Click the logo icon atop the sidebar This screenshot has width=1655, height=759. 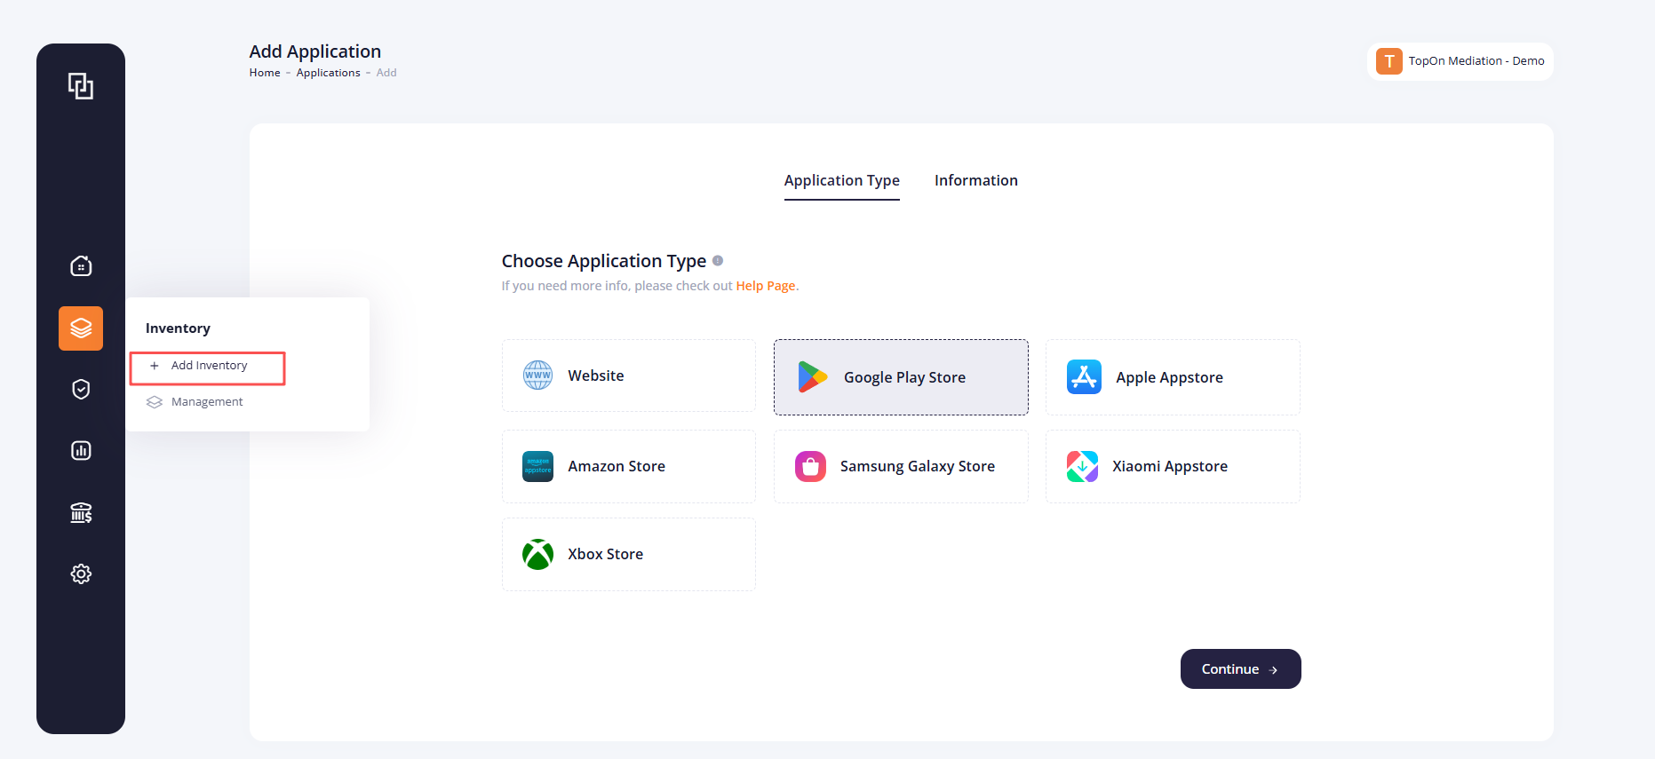click(x=81, y=86)
